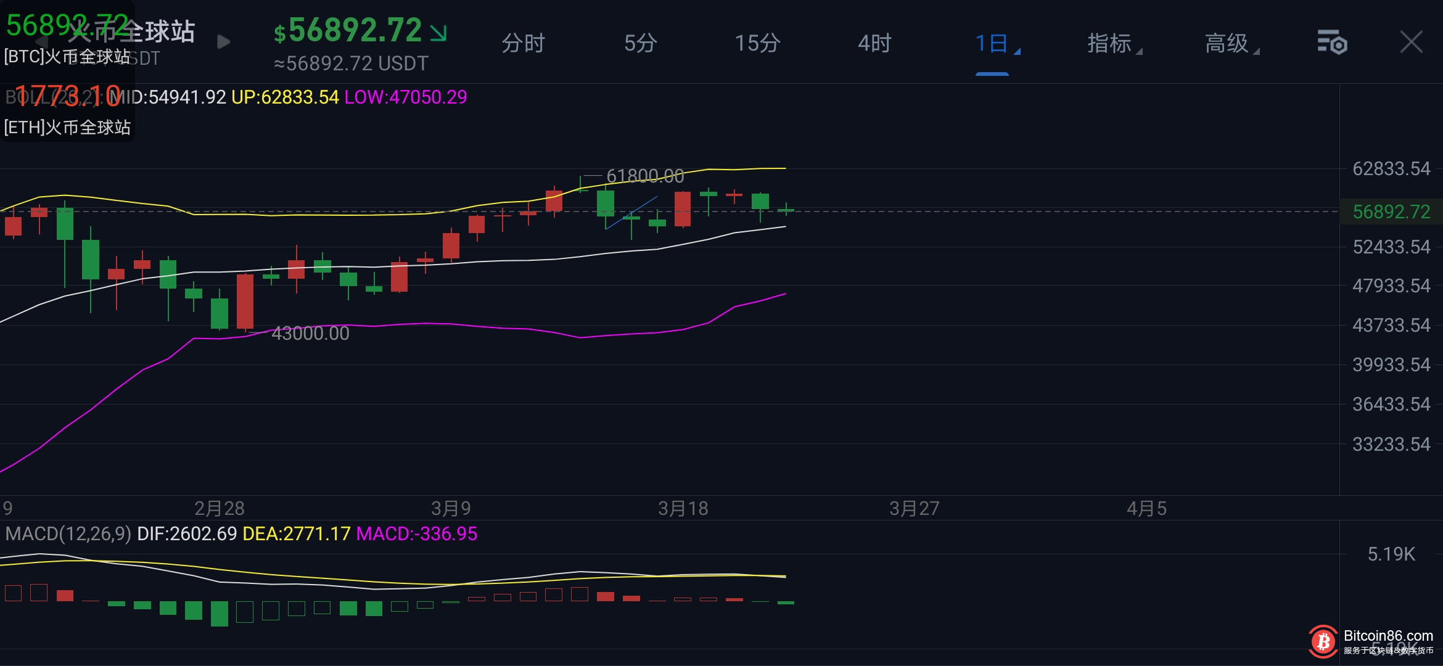
Task: Tap the Bitcoin86 logo watermark
Action: (x=1323, y=642)
